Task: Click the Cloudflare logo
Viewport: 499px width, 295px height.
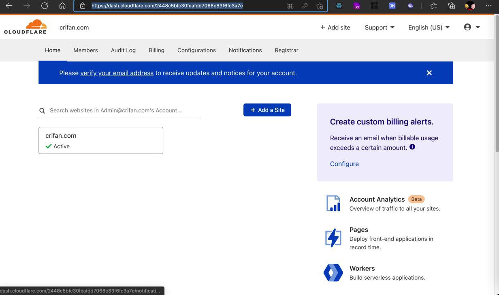Action: (26, 27)
